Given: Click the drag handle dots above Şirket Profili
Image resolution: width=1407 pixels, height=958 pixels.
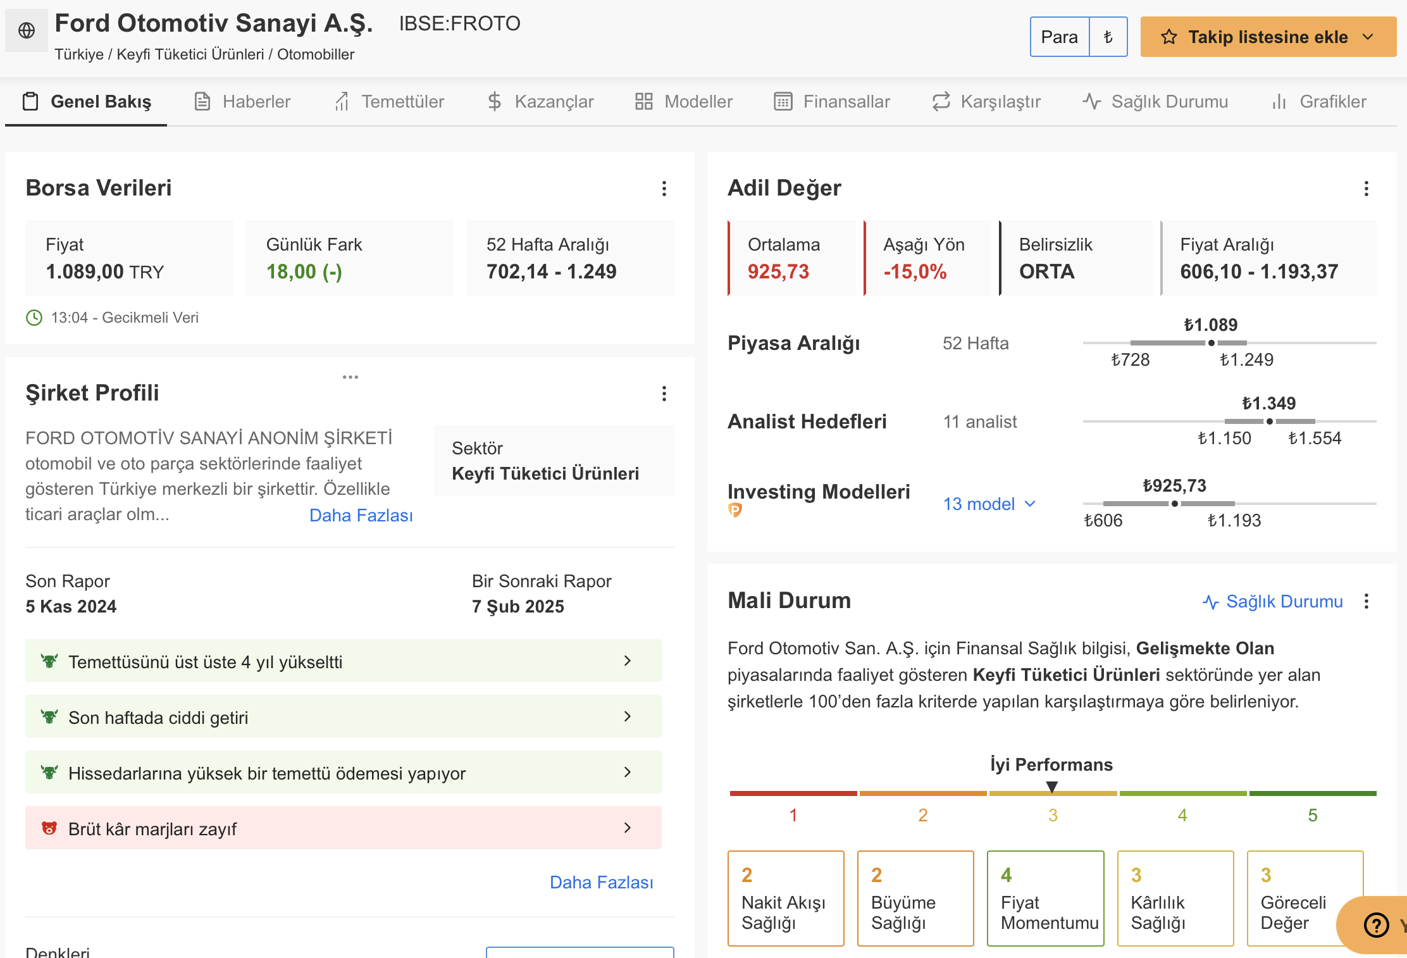Looking at the screenshot, I should point(350,377).
